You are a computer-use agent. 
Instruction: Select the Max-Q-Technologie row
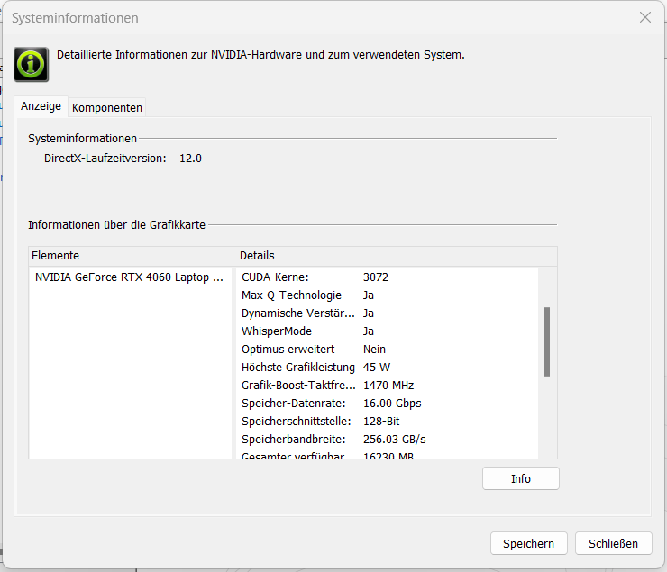[315, 295]
